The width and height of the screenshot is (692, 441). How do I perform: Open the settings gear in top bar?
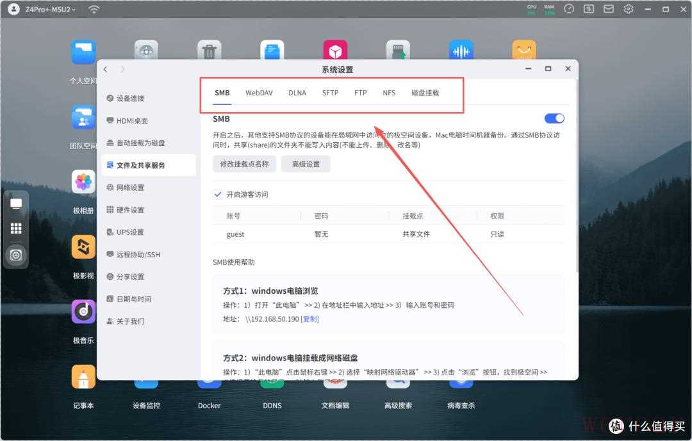(x=629, y=9)
